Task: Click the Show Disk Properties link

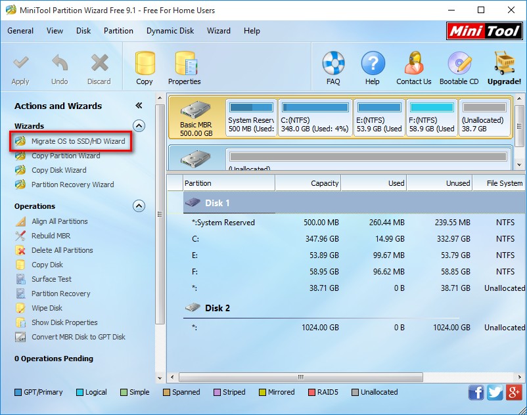Action: point(64,322)
